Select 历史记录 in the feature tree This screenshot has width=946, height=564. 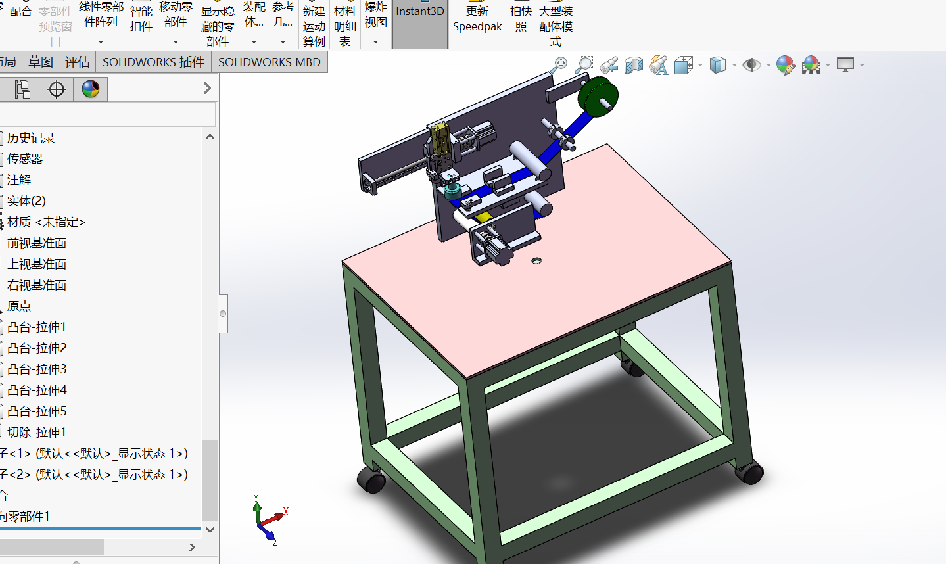pos(31,138)
